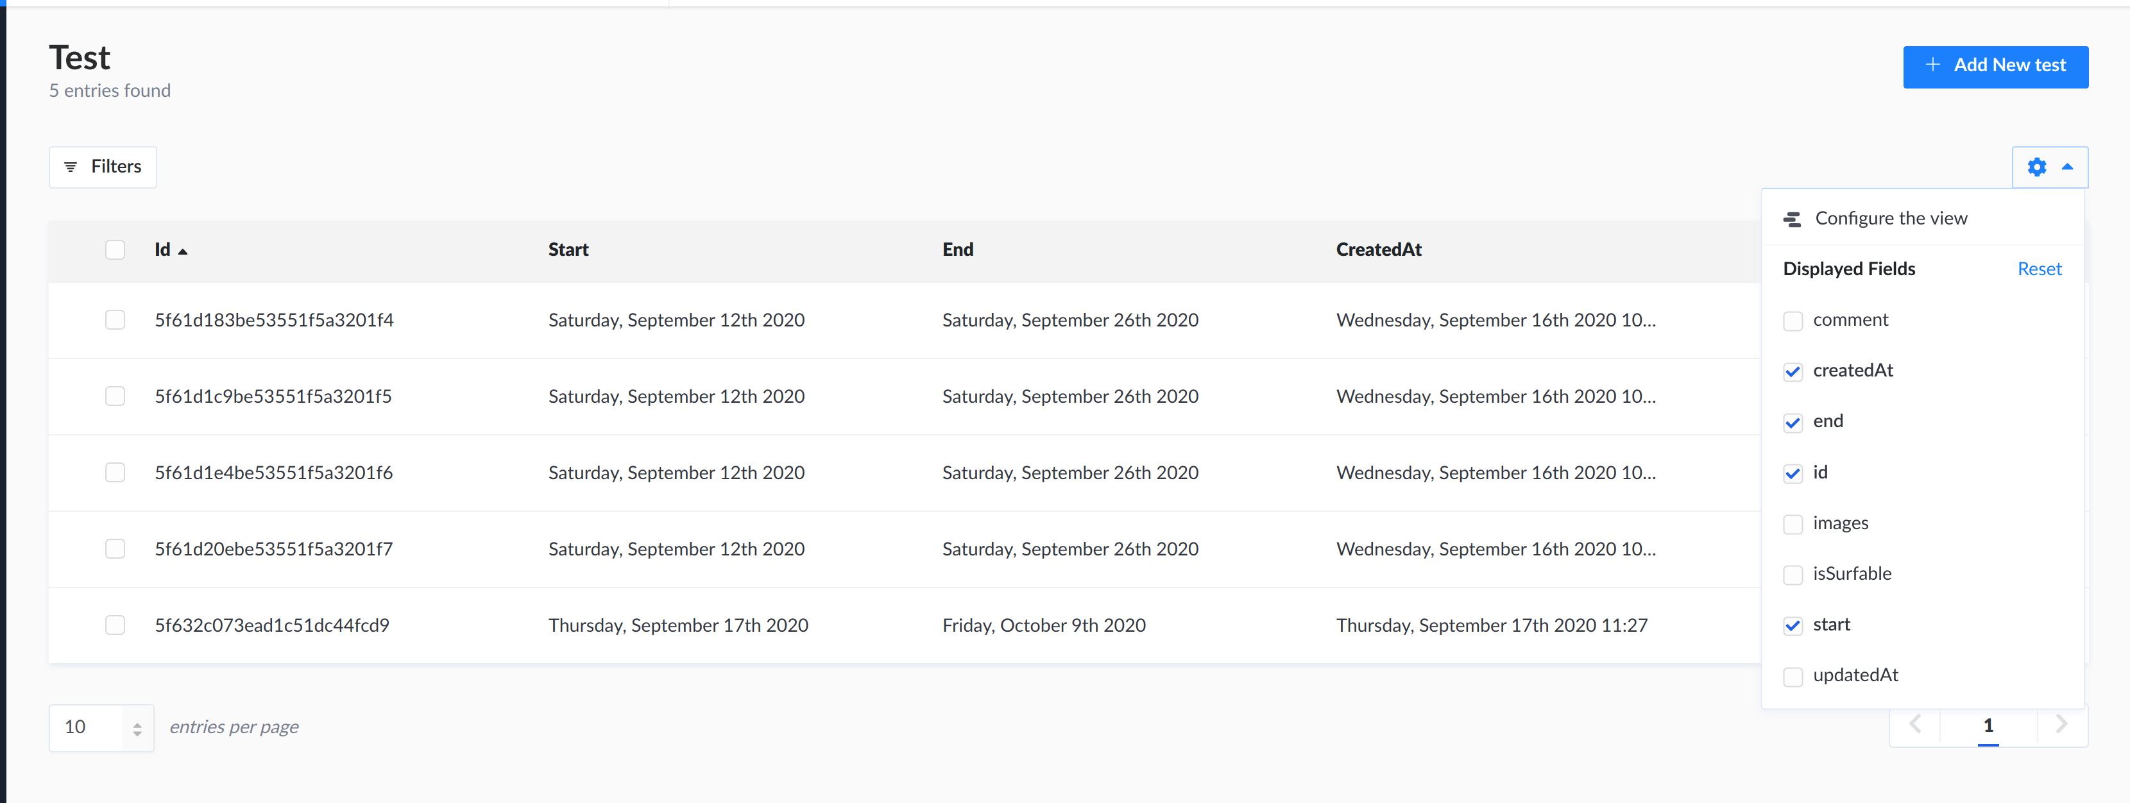Viewport: 2130px width, 803px height.
Task: Click the filter lines icon
Action: pos(71,167)
